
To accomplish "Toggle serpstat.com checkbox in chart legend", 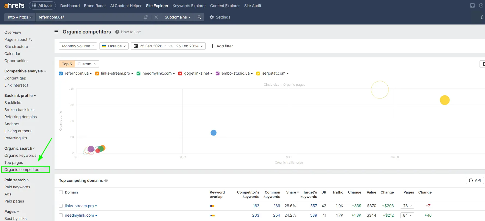I will point(258,73).
